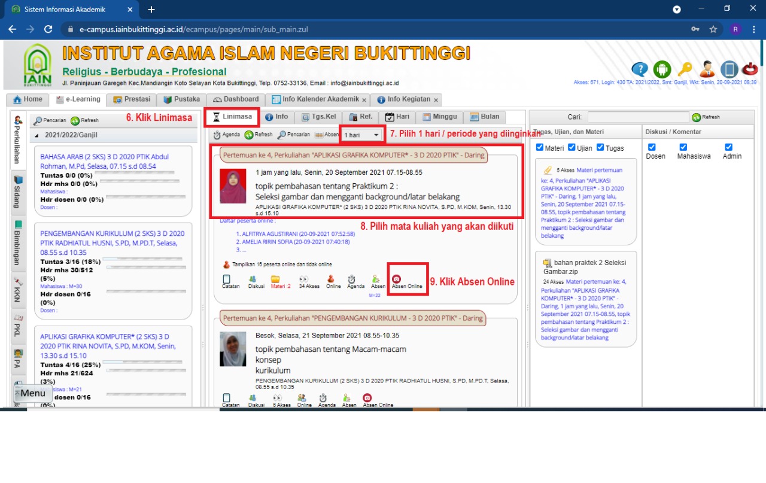Viewport: 766px width, 483px height.
Task: Click the Menu button
Action: (33, 393)
